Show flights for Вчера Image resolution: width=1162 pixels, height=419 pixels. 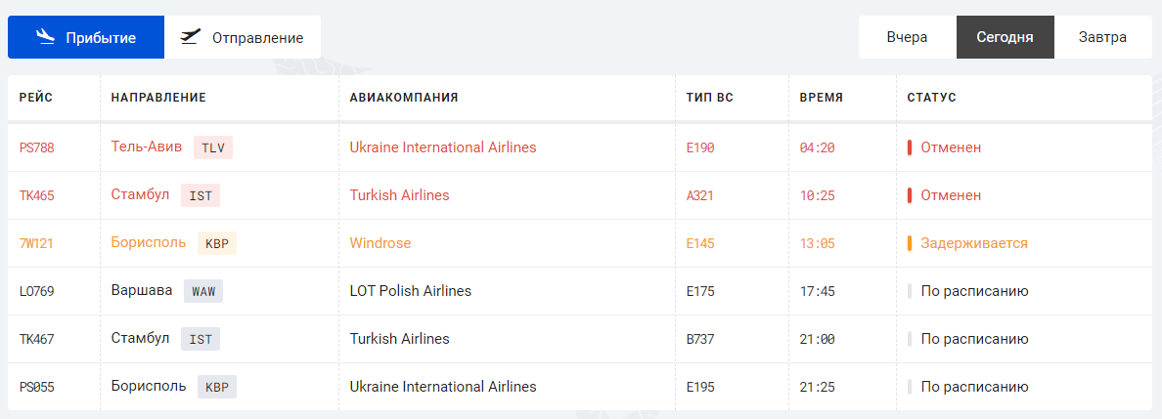click(x=907, y=38)
